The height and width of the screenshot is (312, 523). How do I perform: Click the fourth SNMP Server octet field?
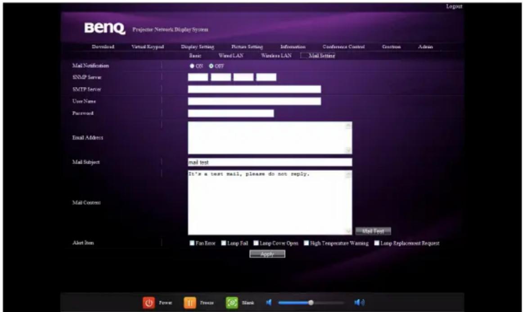(x=266, y=77)
